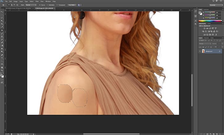
Task: Select the Patch tool in the toolbox
Action: click(2, 30)
